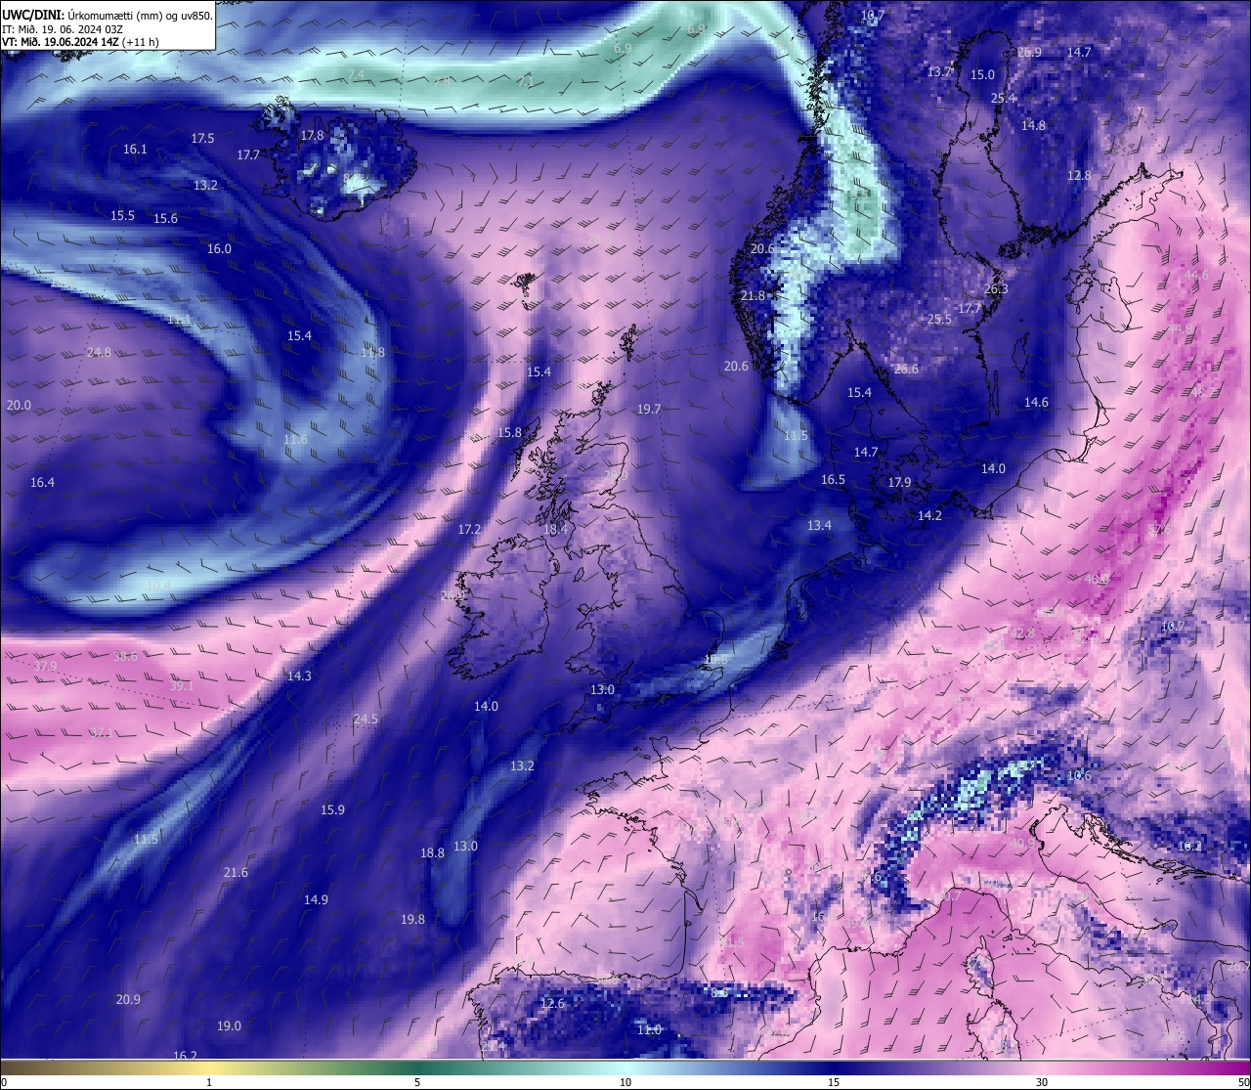Click the 17.9 map value
The height and width of the screenshot is (1090, 1251).
(x=899, y=483)
